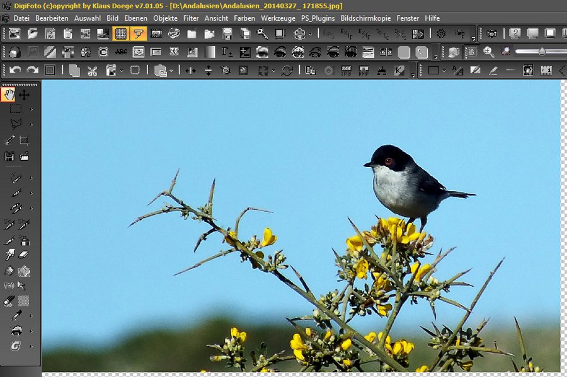This screenshot has height=377, width=567.
Task: Click the Redo arrow icon
Action: click(x=32, y=71)
